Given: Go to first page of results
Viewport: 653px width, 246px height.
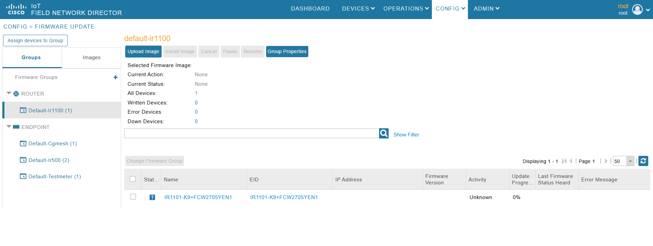Looking at the screenshot, I should [x=564, y=161].
